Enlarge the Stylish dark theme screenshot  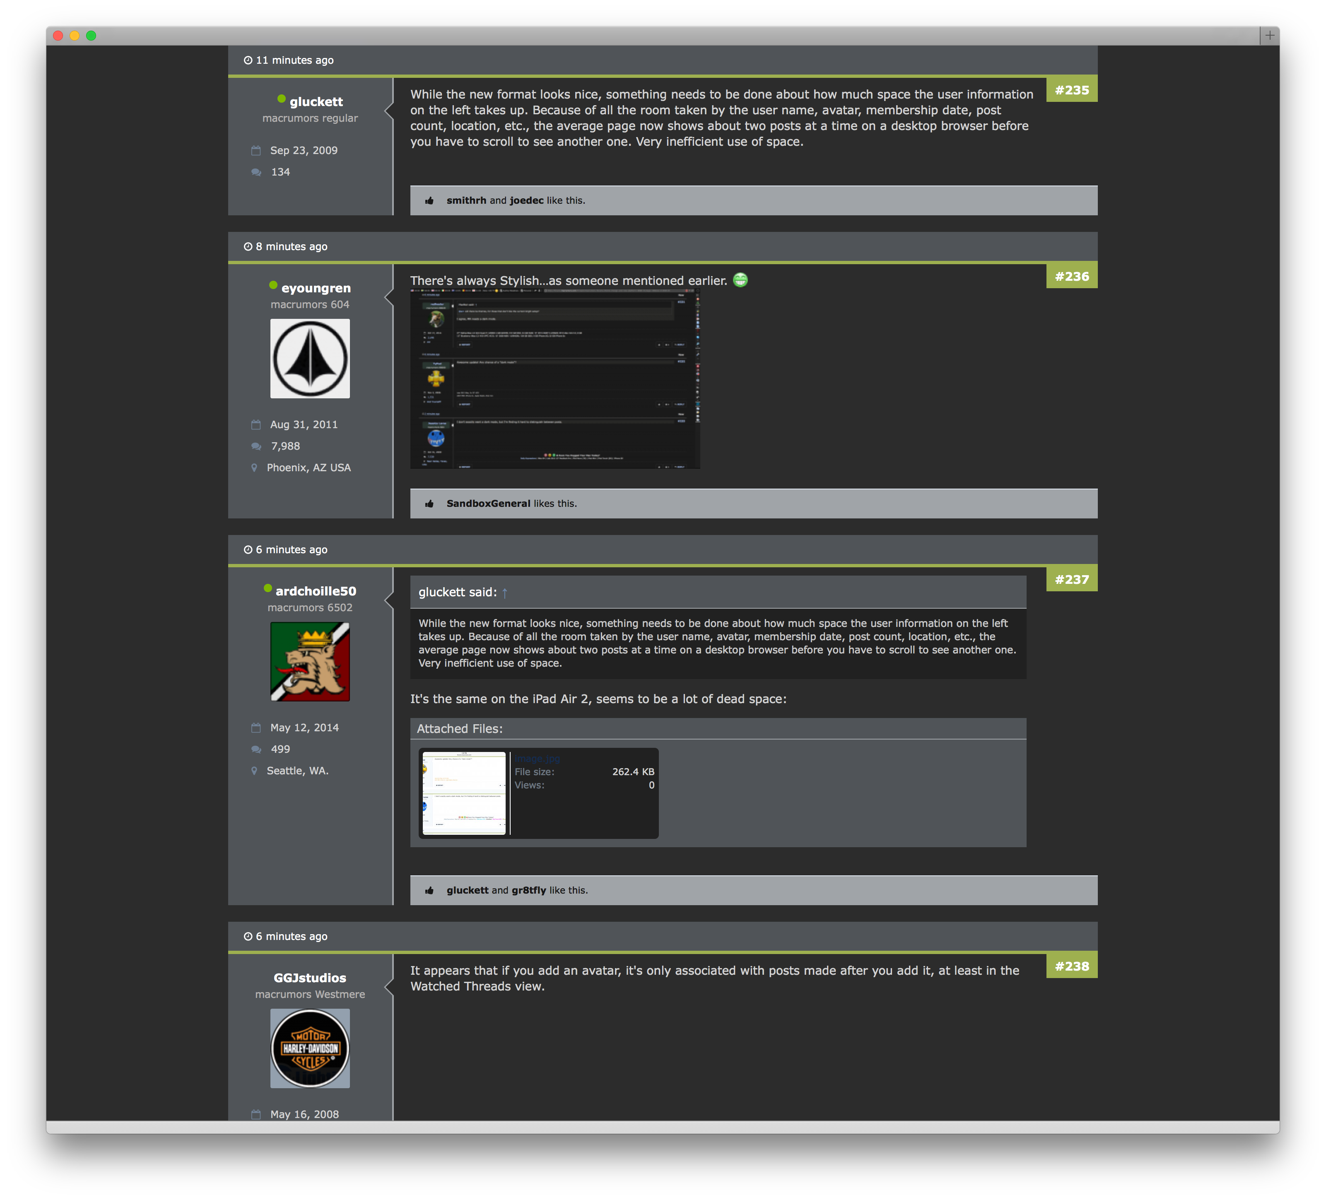click(x=555, y=379)
